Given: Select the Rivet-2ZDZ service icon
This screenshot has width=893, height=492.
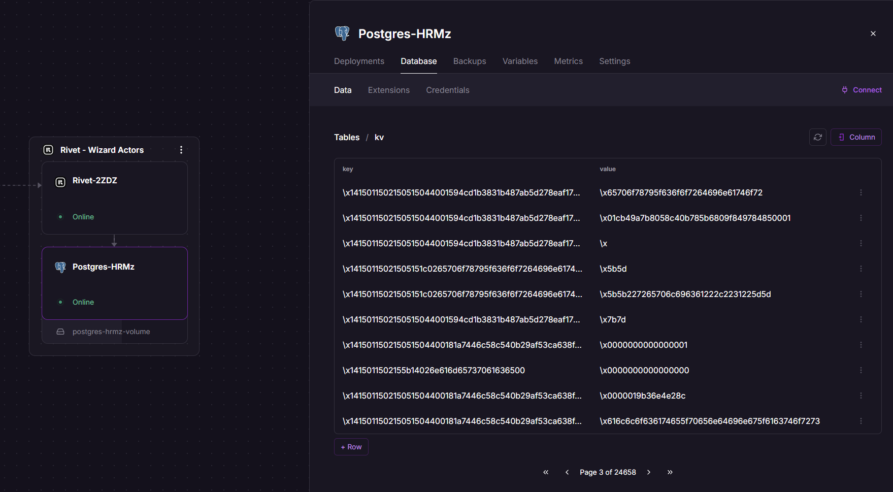Looking at the screenshot, I should (60, 182).
